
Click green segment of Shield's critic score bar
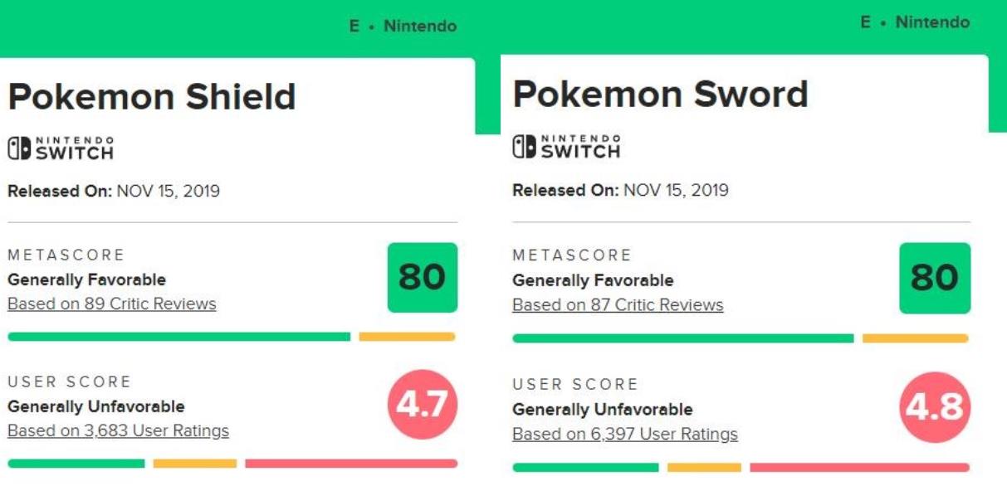tap(178, 337)
